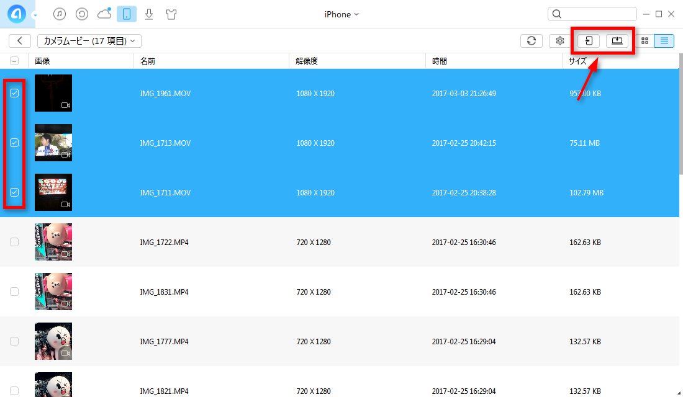The height and width of the screenshot is (397, 683).
Task: Open the video download icon
Action: pyautogui.click(x=149, y=14)
